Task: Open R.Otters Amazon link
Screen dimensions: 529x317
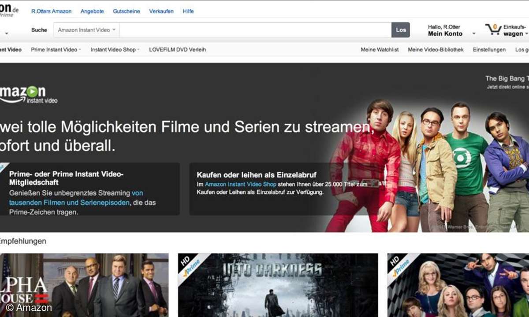Action: (x=51, y=11)
